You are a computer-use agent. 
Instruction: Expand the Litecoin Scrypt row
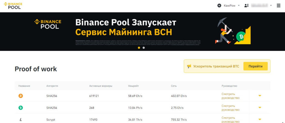[260, 120]
